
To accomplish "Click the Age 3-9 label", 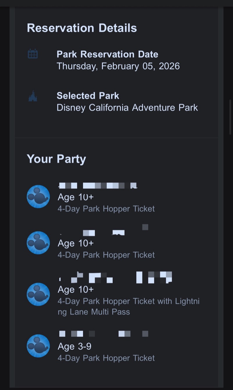I will 75,346.
